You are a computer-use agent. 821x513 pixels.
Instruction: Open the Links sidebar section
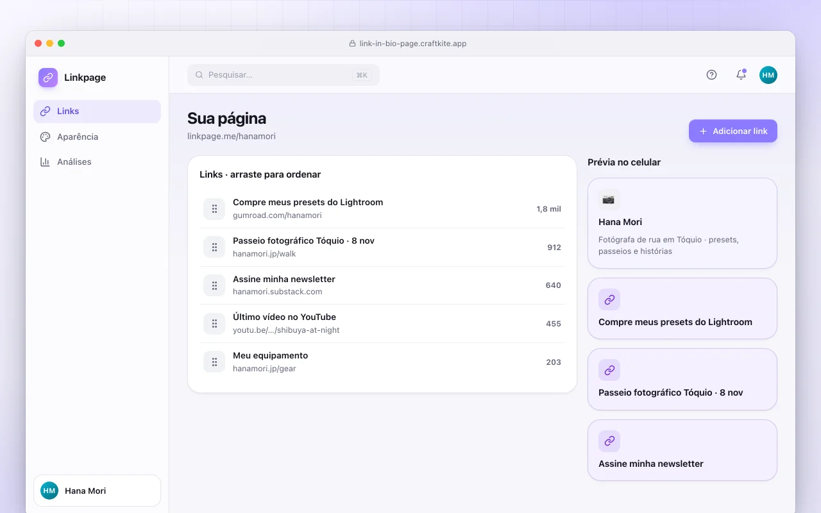coord(97,112)
